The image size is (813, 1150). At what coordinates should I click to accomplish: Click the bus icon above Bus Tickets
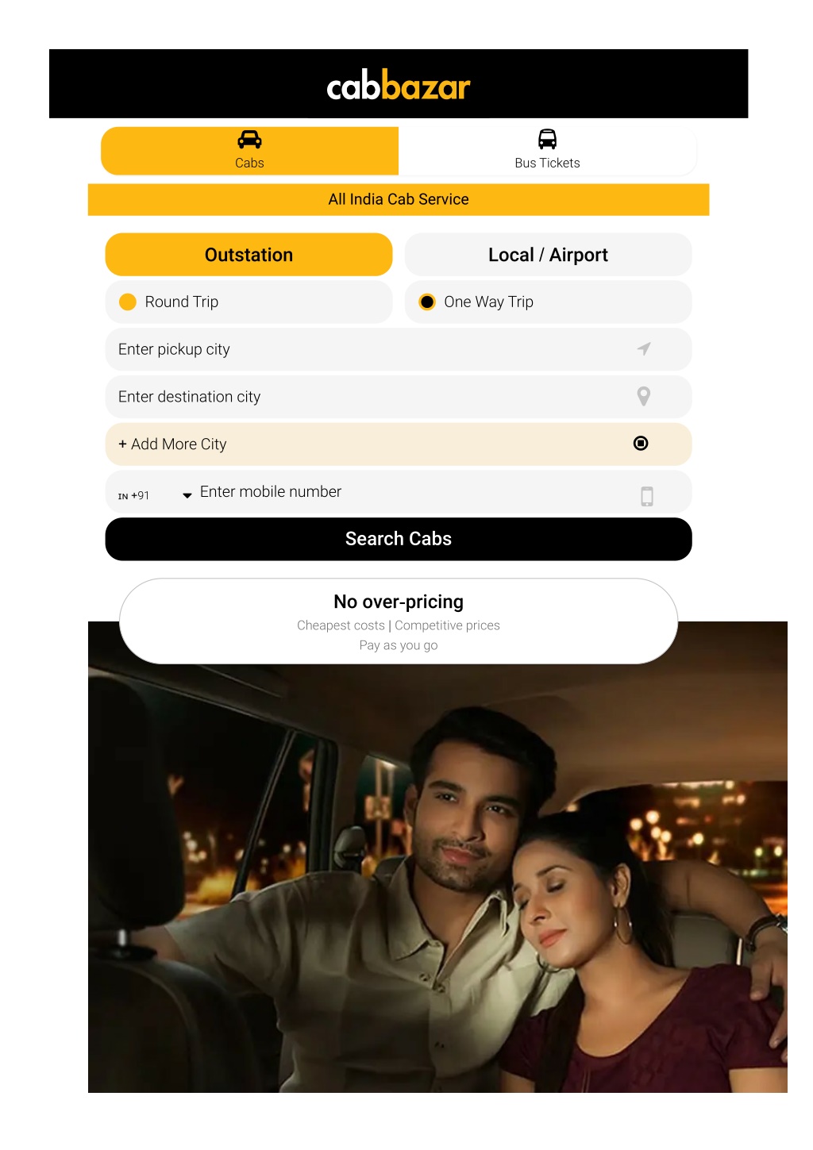click(547, 140)
